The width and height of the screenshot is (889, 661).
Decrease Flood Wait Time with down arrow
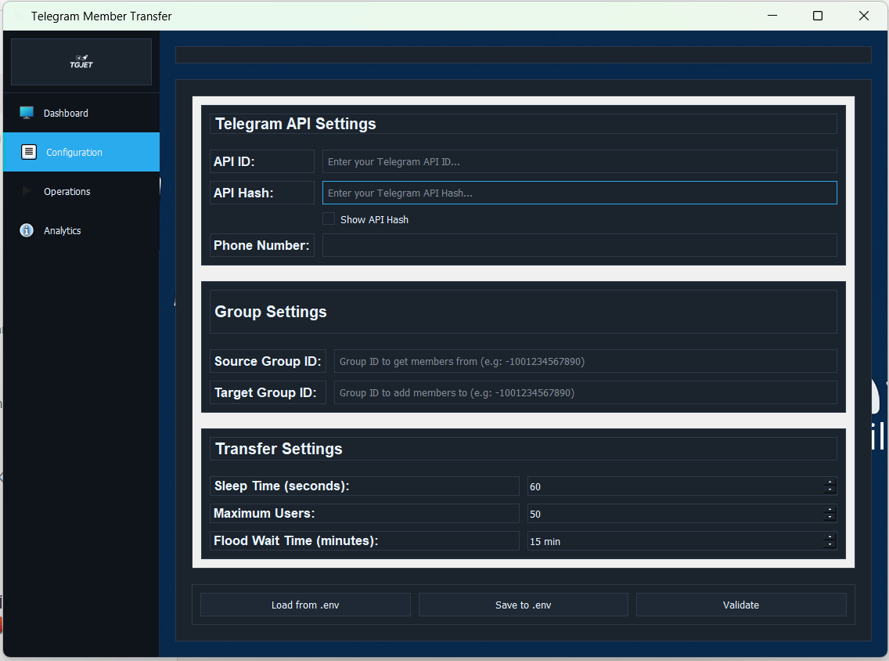tap(830, 545)
